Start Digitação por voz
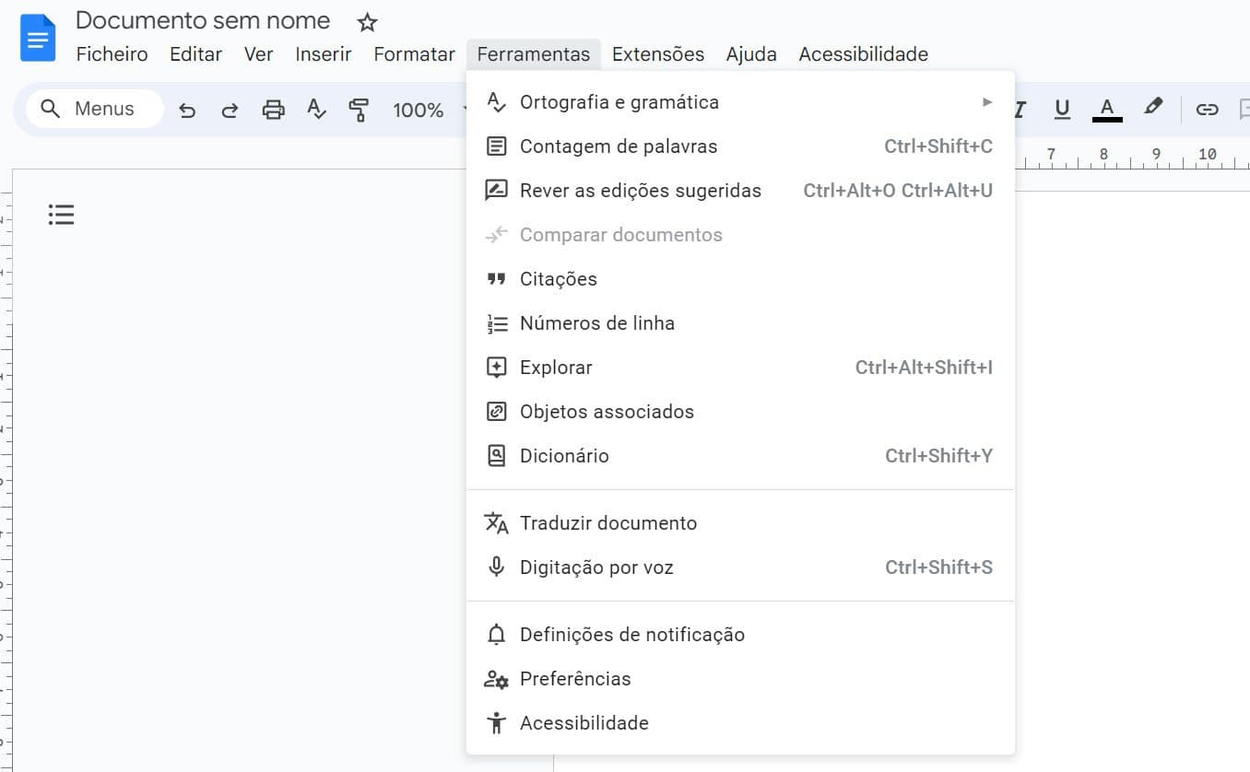 [596, 567]
